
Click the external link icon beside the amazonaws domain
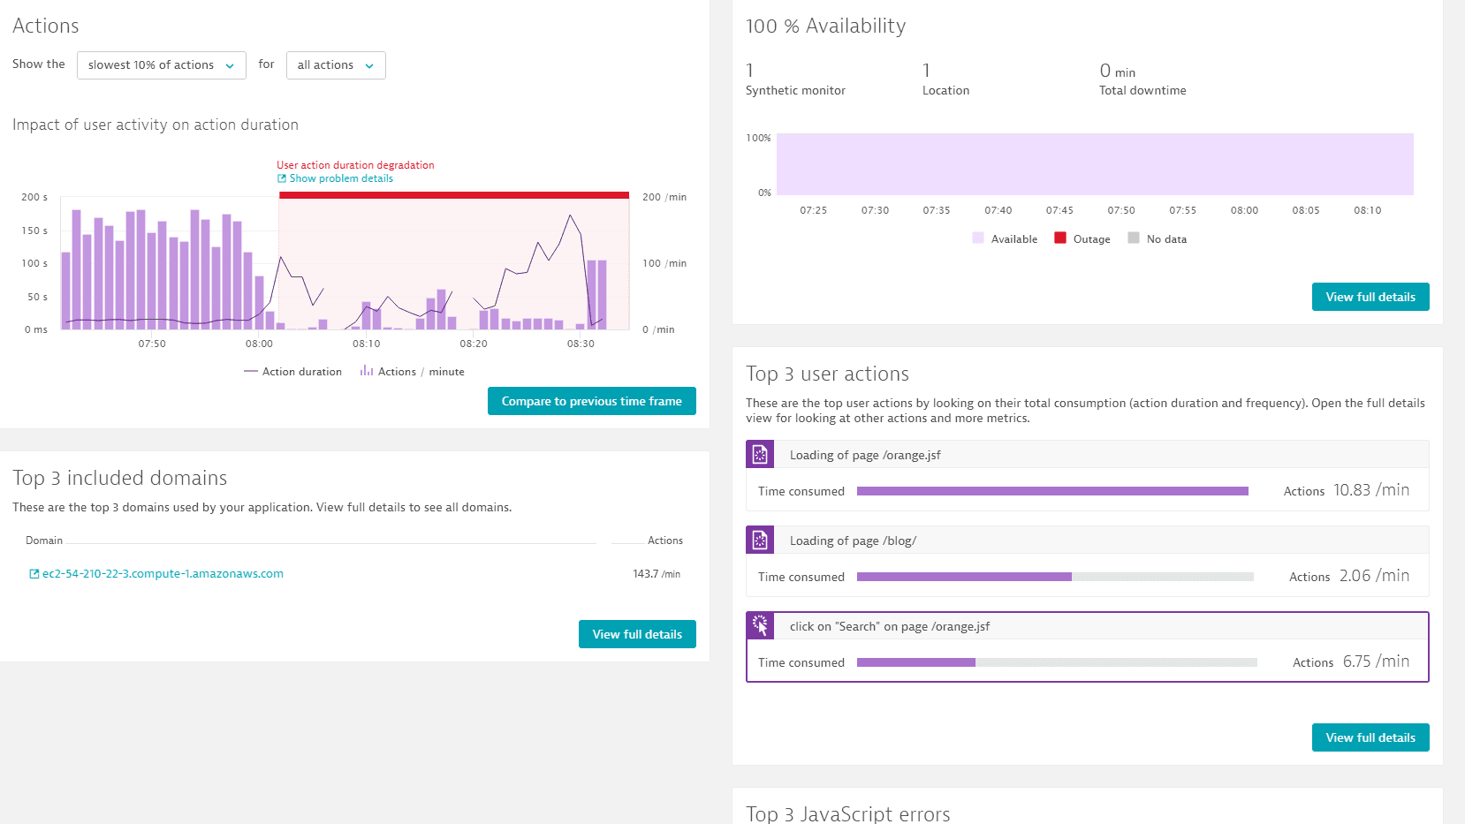coord(34,574)
